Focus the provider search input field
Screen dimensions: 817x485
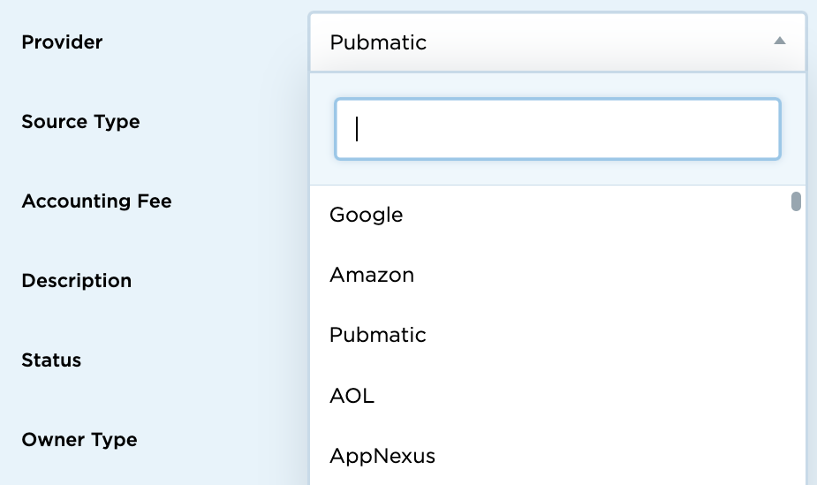click(556, 129)
